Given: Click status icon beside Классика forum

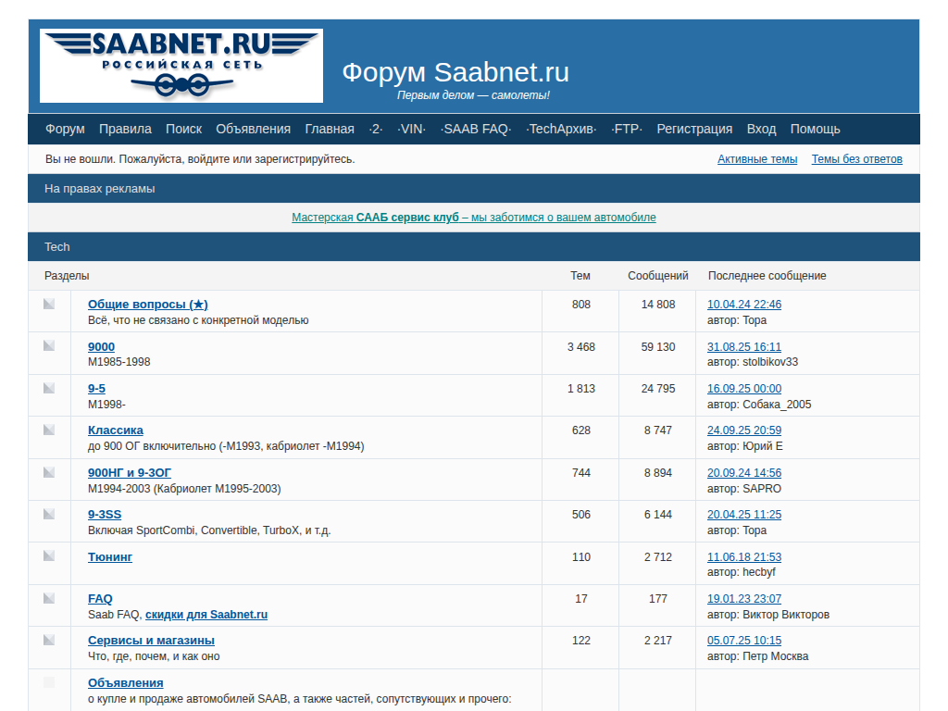Looking at the screenshot, I should click(x=49, y=430).
